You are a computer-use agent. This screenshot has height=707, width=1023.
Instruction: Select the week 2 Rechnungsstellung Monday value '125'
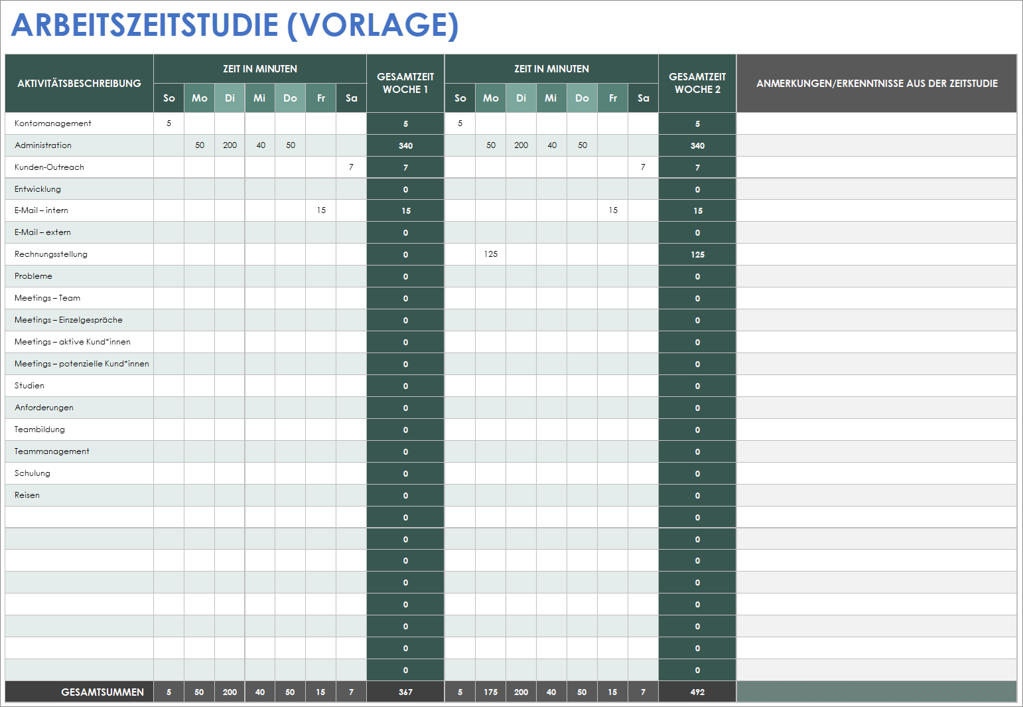(491, 254)
